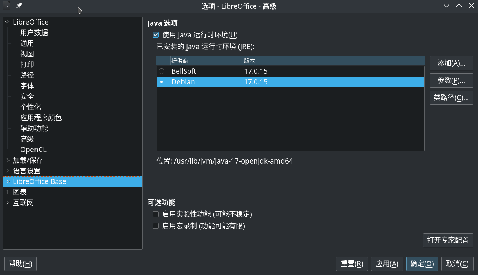This screenshot has width=478, height=275.
Task: Click the title bar keep-below chevron icon
Action: tap(446, 5)
